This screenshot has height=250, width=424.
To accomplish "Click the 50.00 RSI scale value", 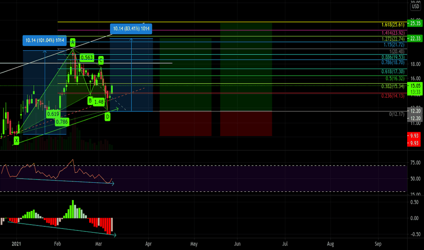I will [x=415, y=179].
